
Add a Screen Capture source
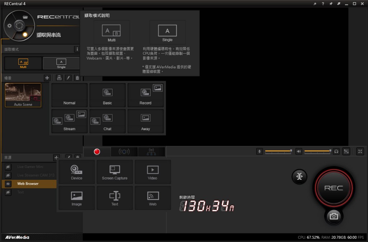pyautogui.click(x=115, y=172)
